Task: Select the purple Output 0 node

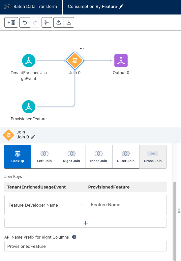Action: (121, 61)
